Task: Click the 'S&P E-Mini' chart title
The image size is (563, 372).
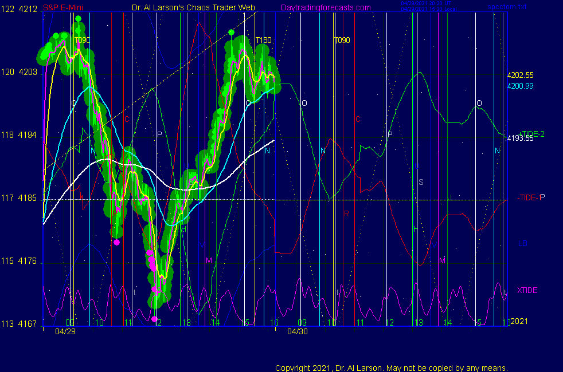Action: click(63, 7)
